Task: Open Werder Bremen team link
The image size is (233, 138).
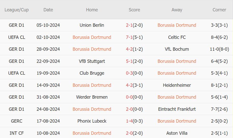Action: (x=92, y=97)
